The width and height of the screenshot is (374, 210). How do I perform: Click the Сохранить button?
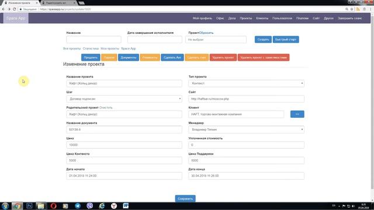[x=185, y=198]
